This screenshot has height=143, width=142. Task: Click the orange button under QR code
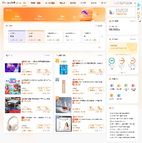tap(121, 14)
